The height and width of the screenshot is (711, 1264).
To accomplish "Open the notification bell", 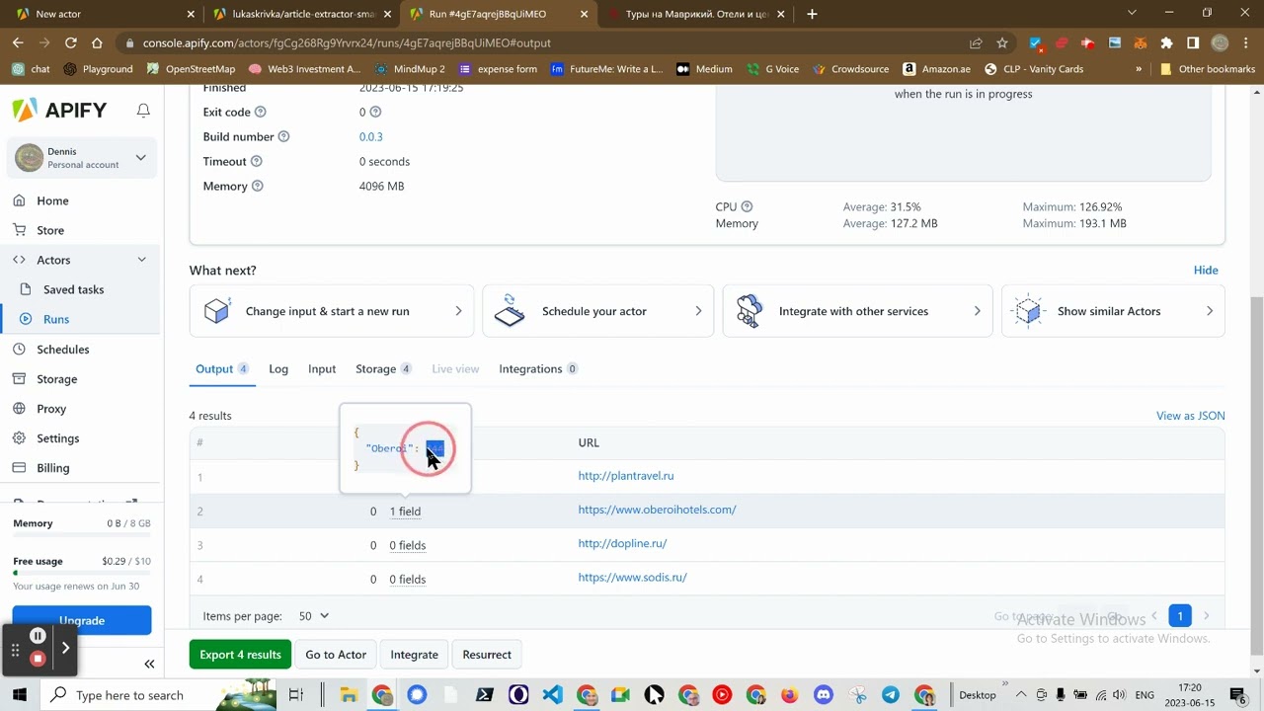I will point(142,110).
